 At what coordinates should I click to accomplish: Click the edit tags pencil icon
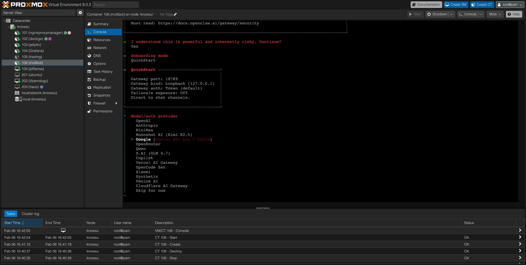[175, 14]
